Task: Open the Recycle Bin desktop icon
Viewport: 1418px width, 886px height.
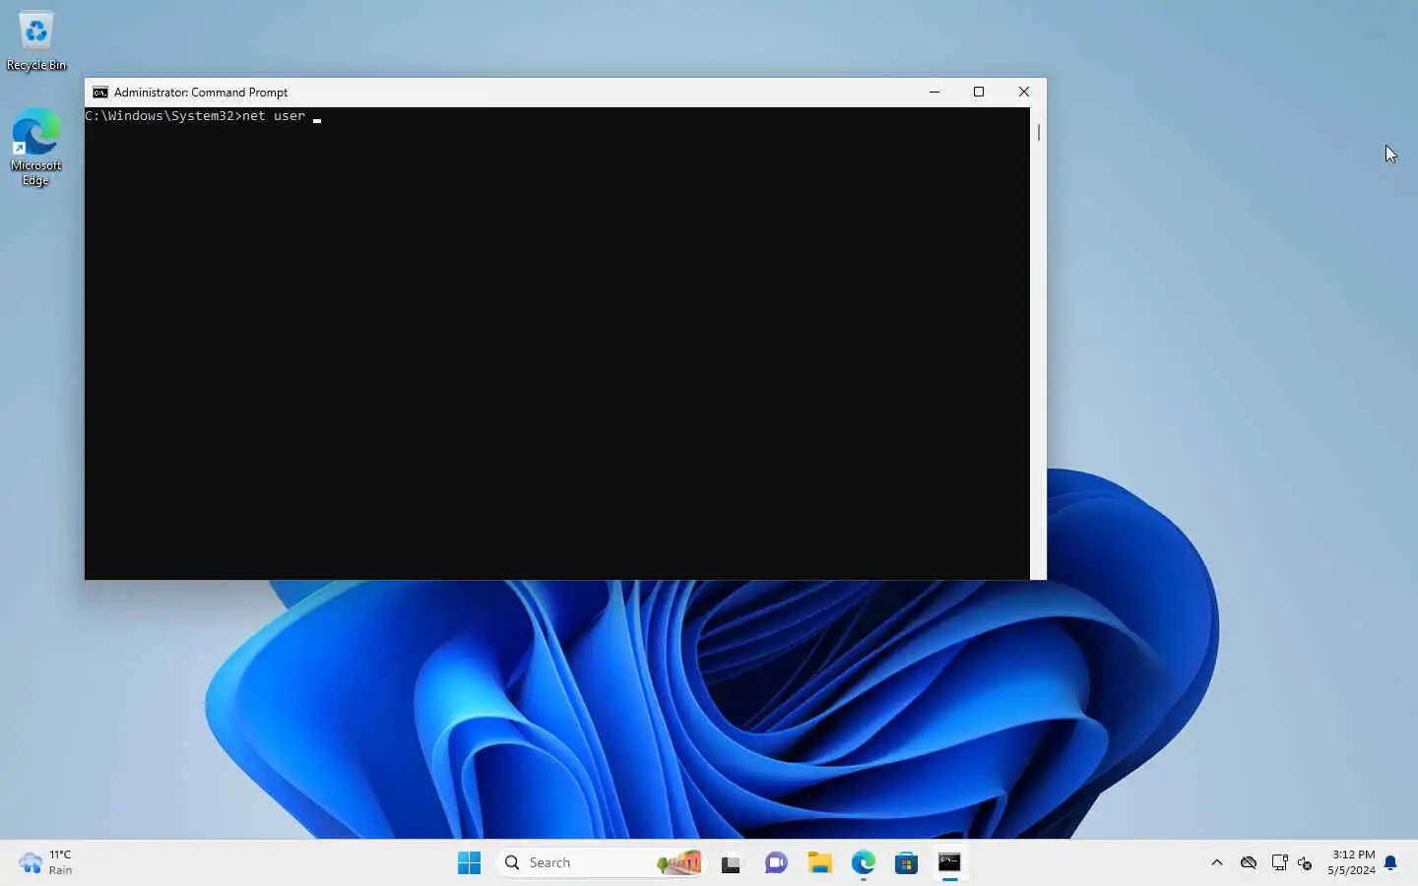Action: [36, 41]
